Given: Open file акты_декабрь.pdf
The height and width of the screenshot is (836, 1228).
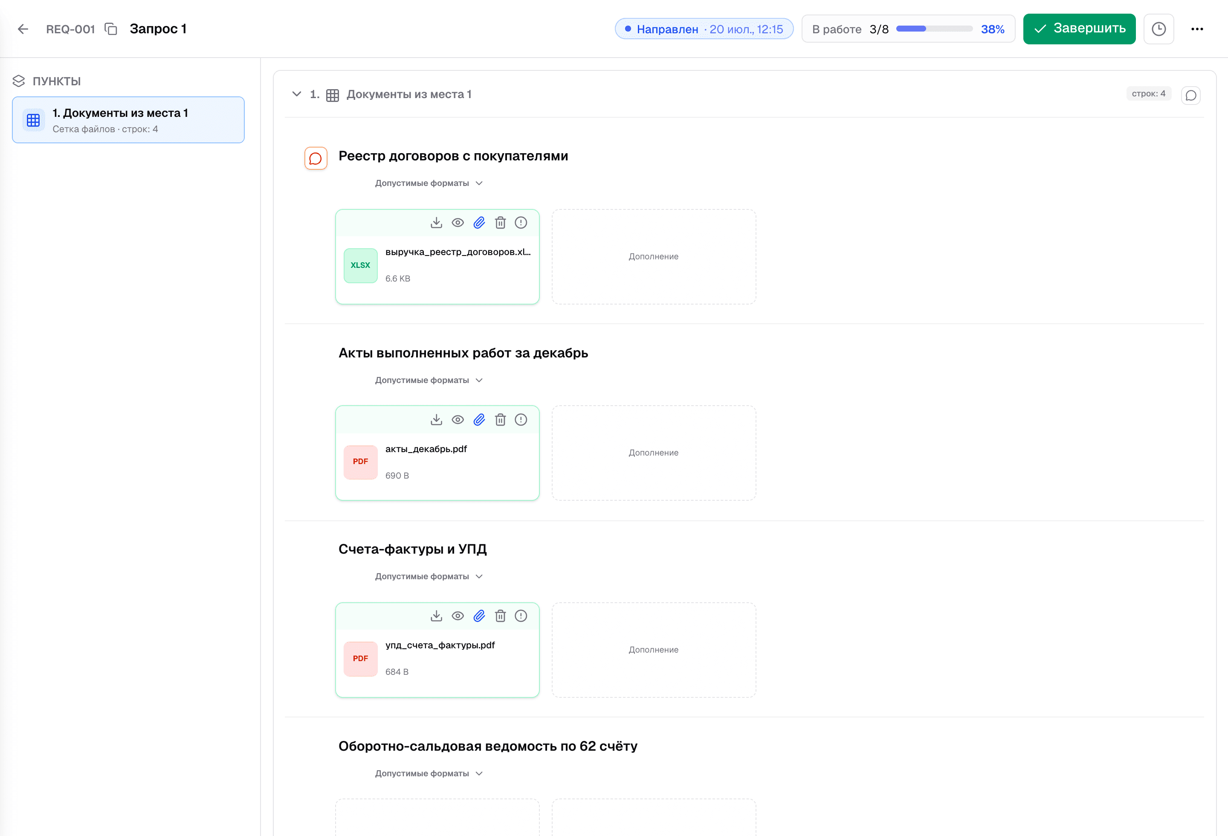Looking at the screenshot, I should 426,449.
